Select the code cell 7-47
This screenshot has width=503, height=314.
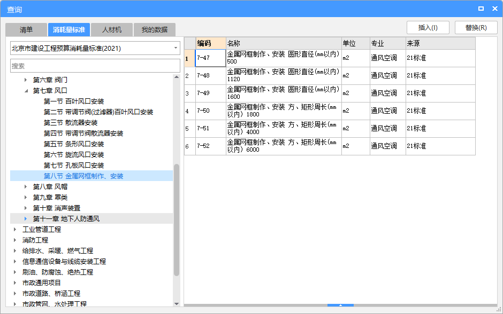click(211, 58)
